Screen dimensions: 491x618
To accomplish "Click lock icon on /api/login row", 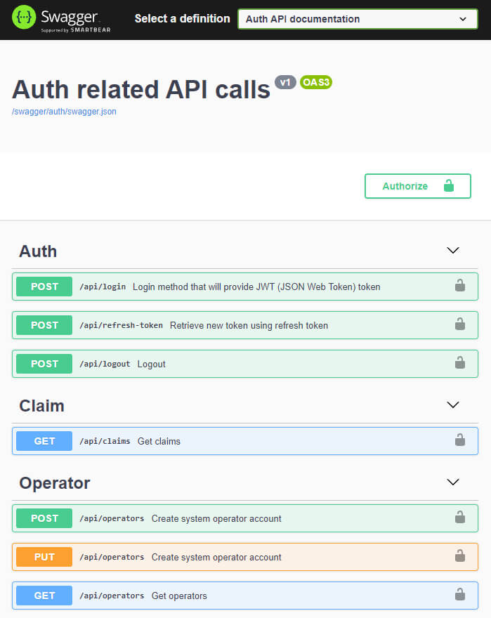I will pyautogui.click(x=460, y=285).
